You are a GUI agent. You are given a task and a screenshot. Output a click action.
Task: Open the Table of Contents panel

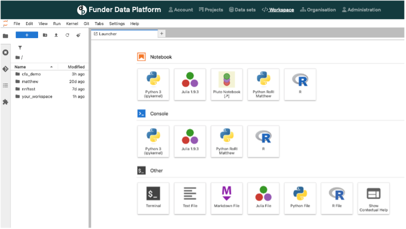coord(5,85)
